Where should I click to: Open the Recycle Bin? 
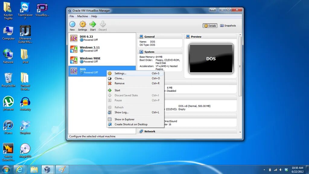click(x=8, y=80)
